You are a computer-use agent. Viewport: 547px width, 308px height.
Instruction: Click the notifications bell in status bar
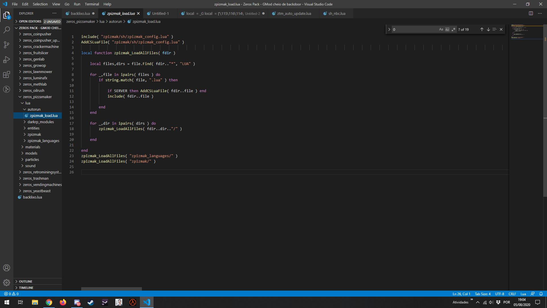(x=541, y=294)
